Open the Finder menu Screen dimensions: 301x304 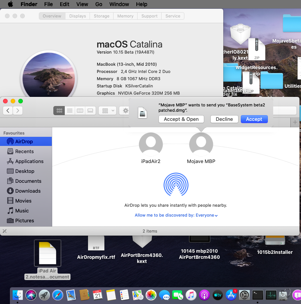29,4
